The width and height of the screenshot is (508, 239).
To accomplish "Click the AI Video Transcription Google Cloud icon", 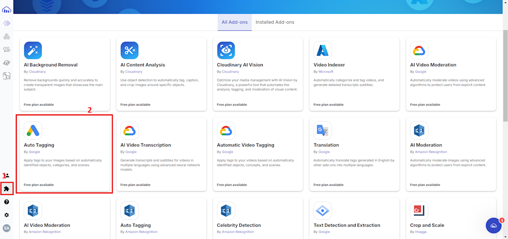I will point(129,131).
